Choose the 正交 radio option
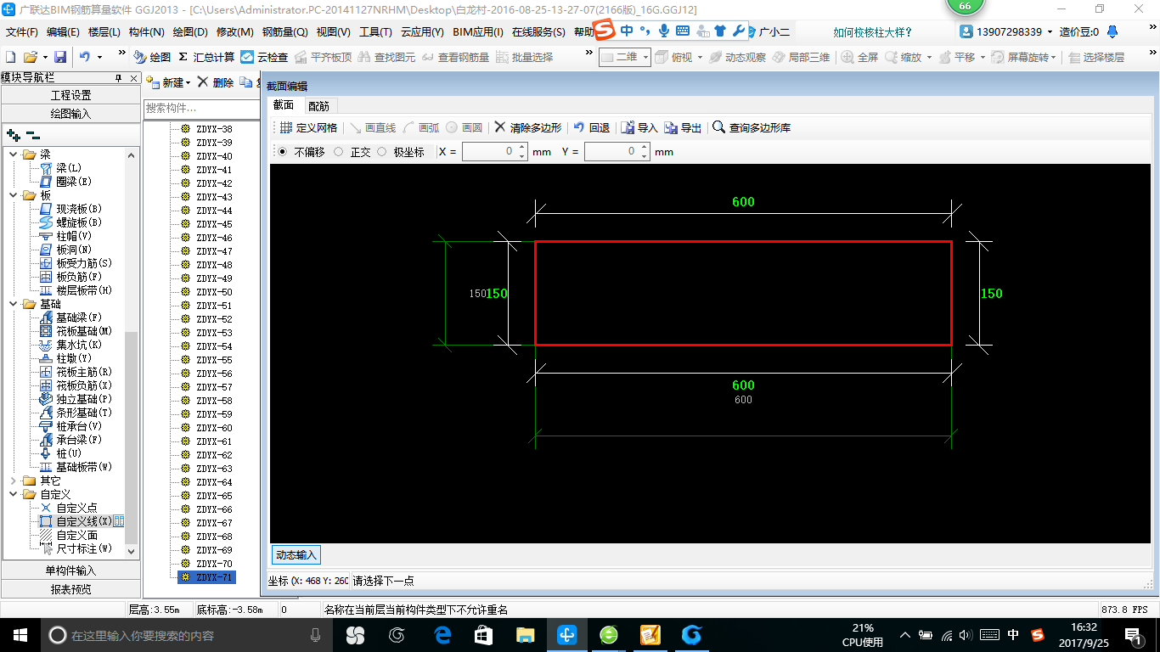The image size is (1160, 652). 339,152
